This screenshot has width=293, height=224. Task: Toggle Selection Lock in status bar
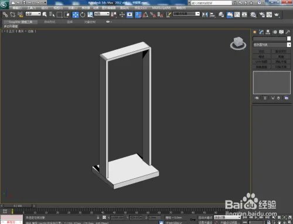pos(98,218)
